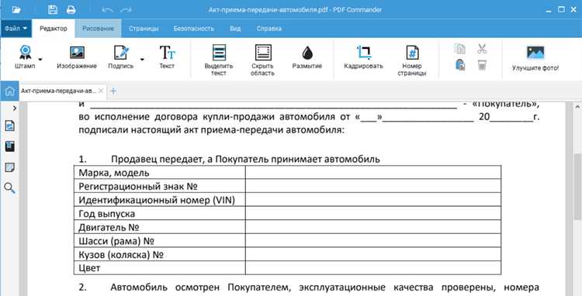Switch to the Рисование tab
The image size is (582, 296).
(x=98, y=29)
